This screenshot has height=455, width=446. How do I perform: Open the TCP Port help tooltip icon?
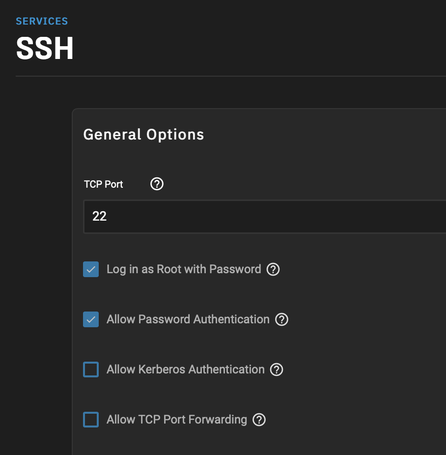[157, 184]
